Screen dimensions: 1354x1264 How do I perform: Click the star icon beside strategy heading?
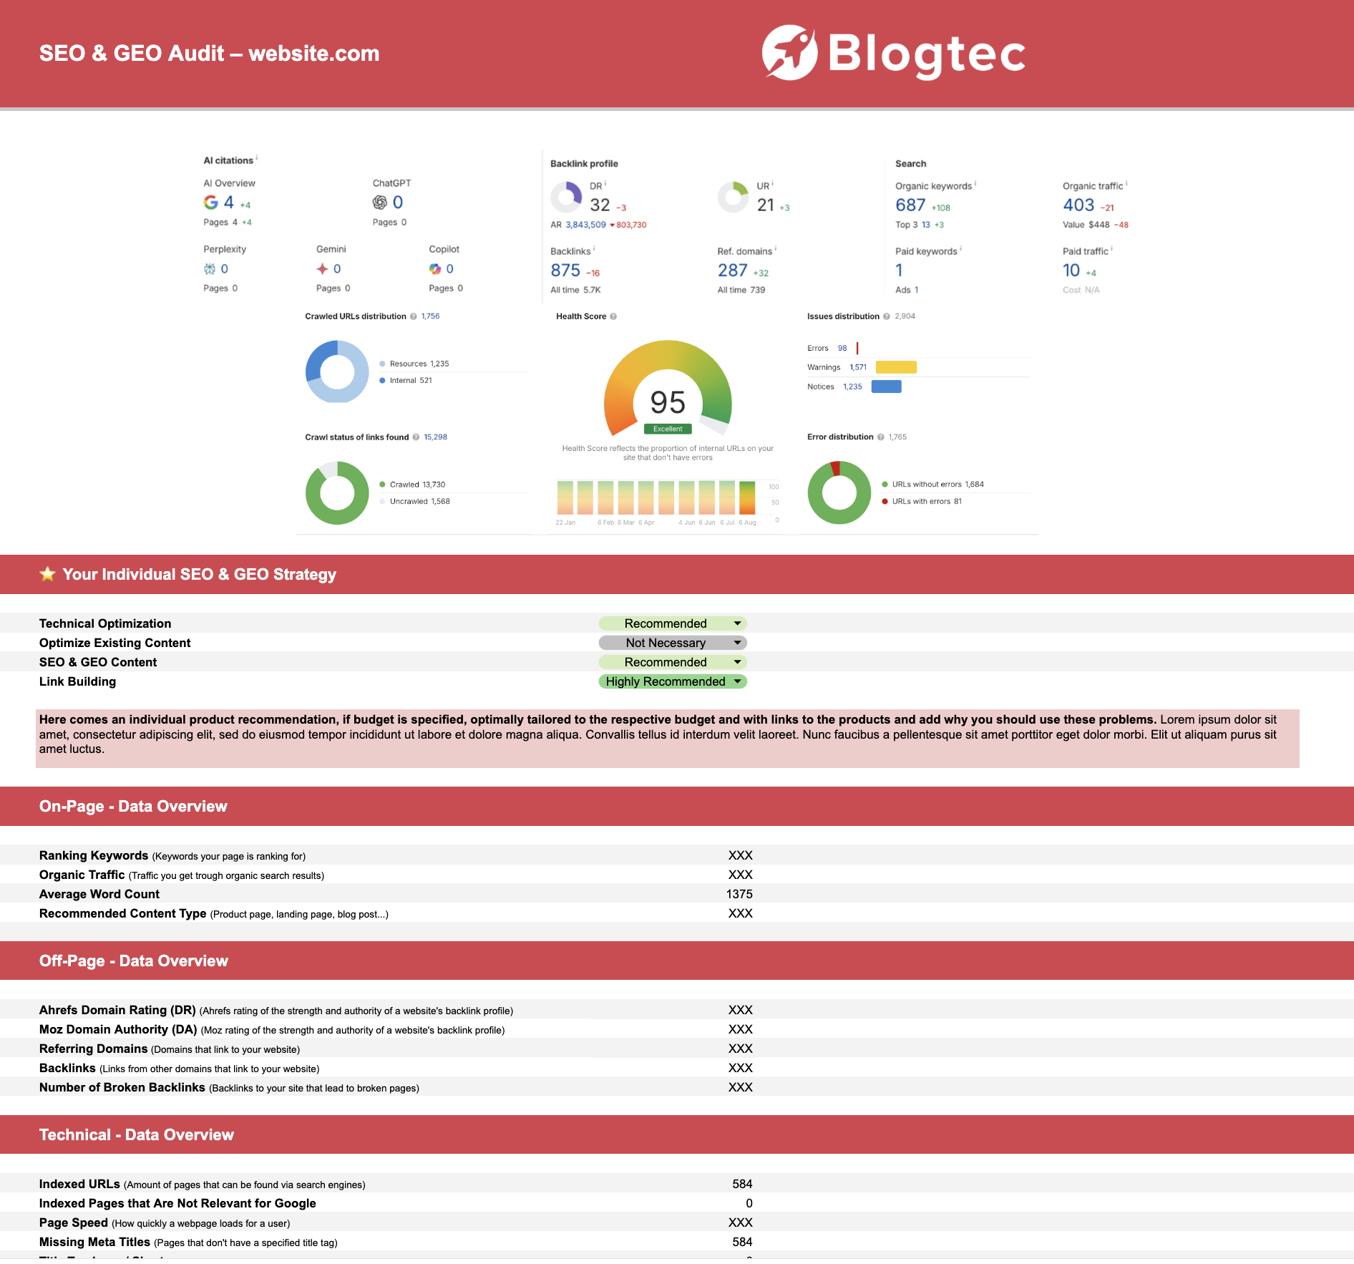pos(47,574)
